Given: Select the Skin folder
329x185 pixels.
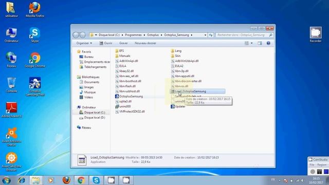Looking at the screenshot, I should pyautogui.click(x=176, y=56).
